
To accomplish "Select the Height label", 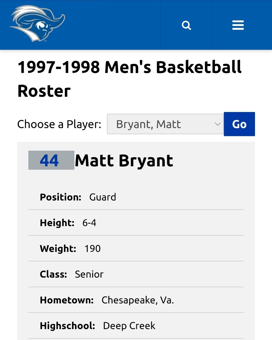I will [x=57, y=223].
